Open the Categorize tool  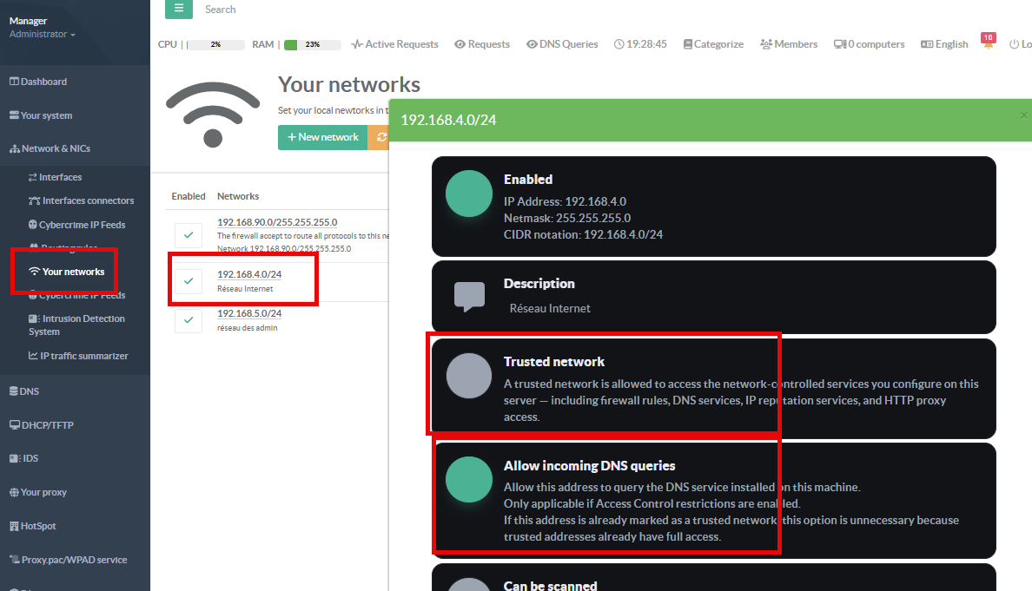tap(713, 44)
